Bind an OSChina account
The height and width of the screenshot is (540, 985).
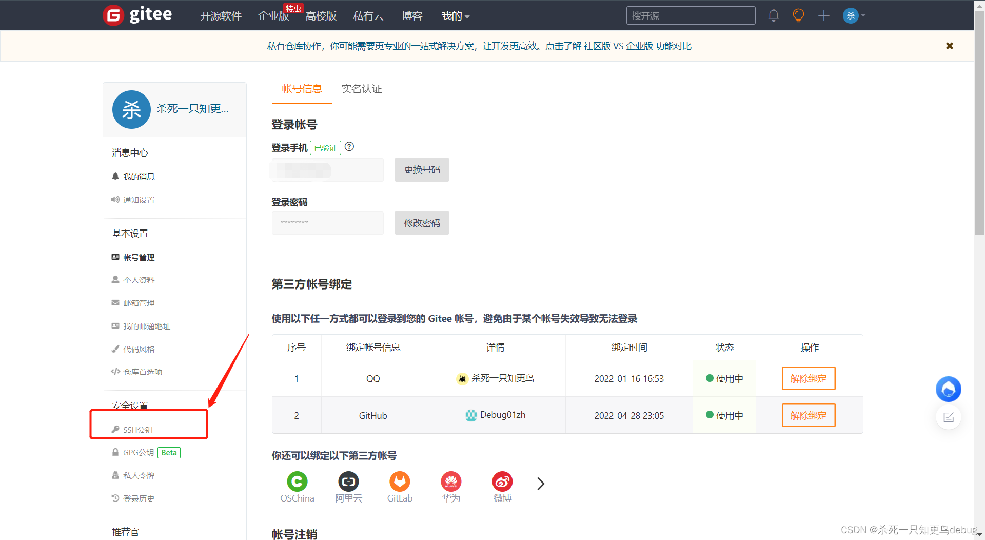coord(297,487)
